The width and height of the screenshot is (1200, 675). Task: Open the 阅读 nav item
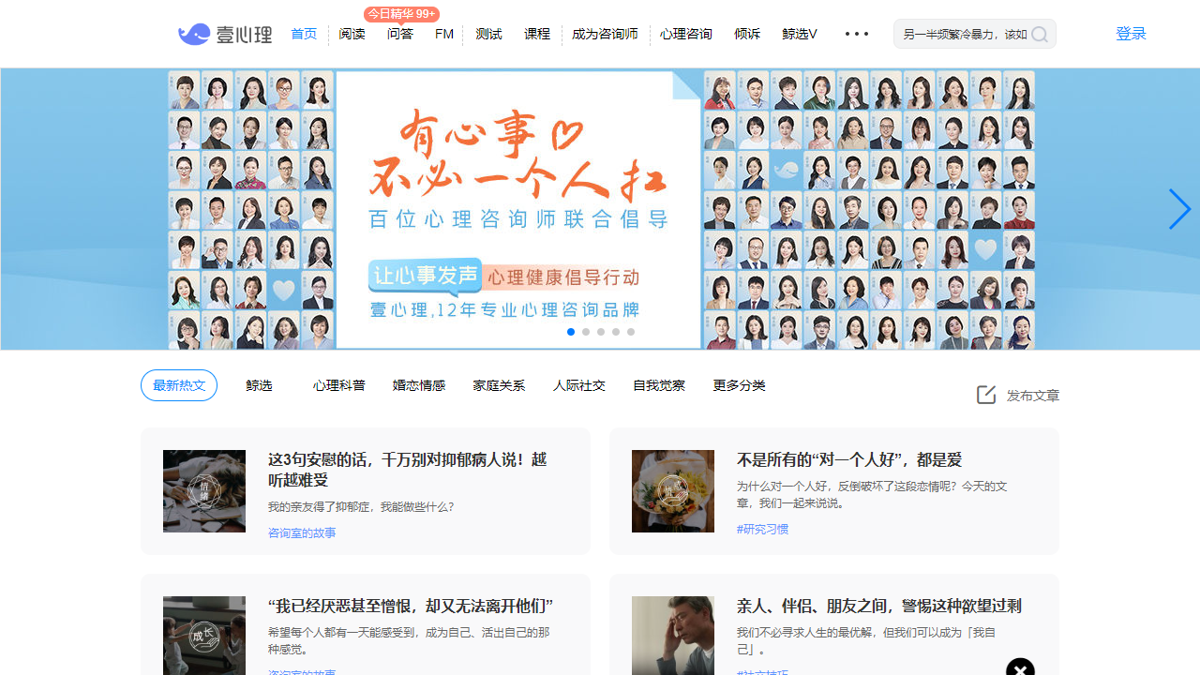click(x=352, y=34)
